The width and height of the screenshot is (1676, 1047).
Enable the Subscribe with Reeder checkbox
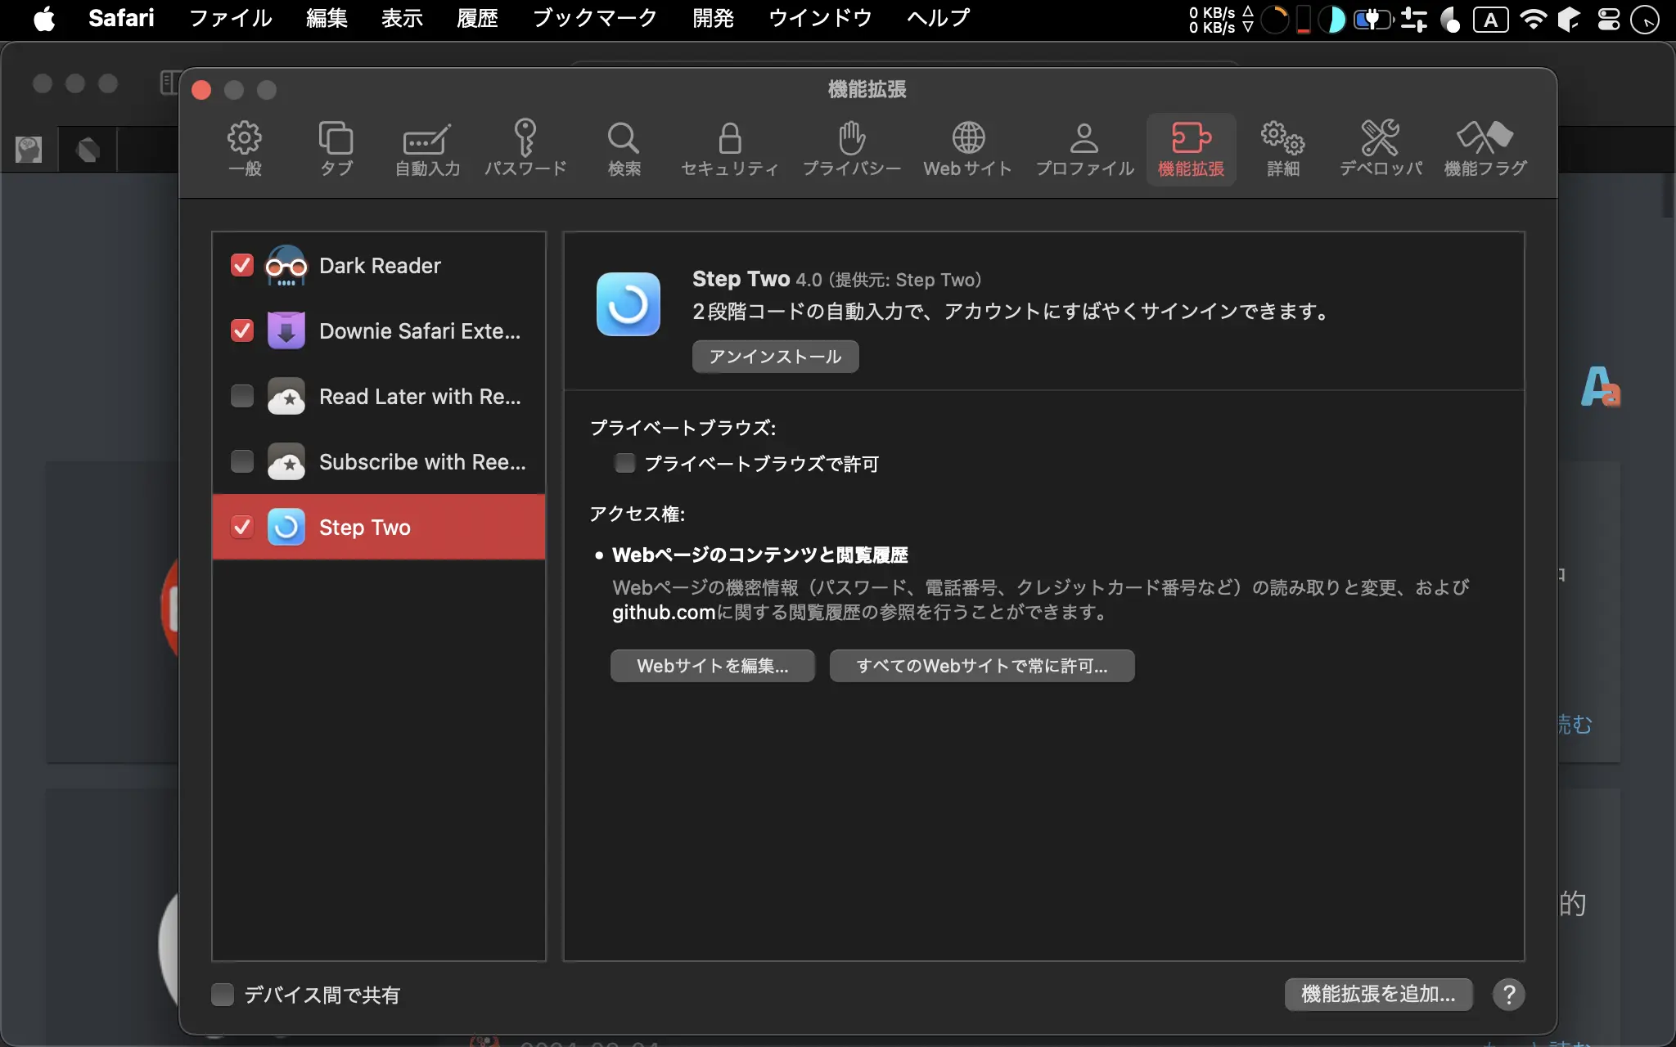(x=242, y=461)
